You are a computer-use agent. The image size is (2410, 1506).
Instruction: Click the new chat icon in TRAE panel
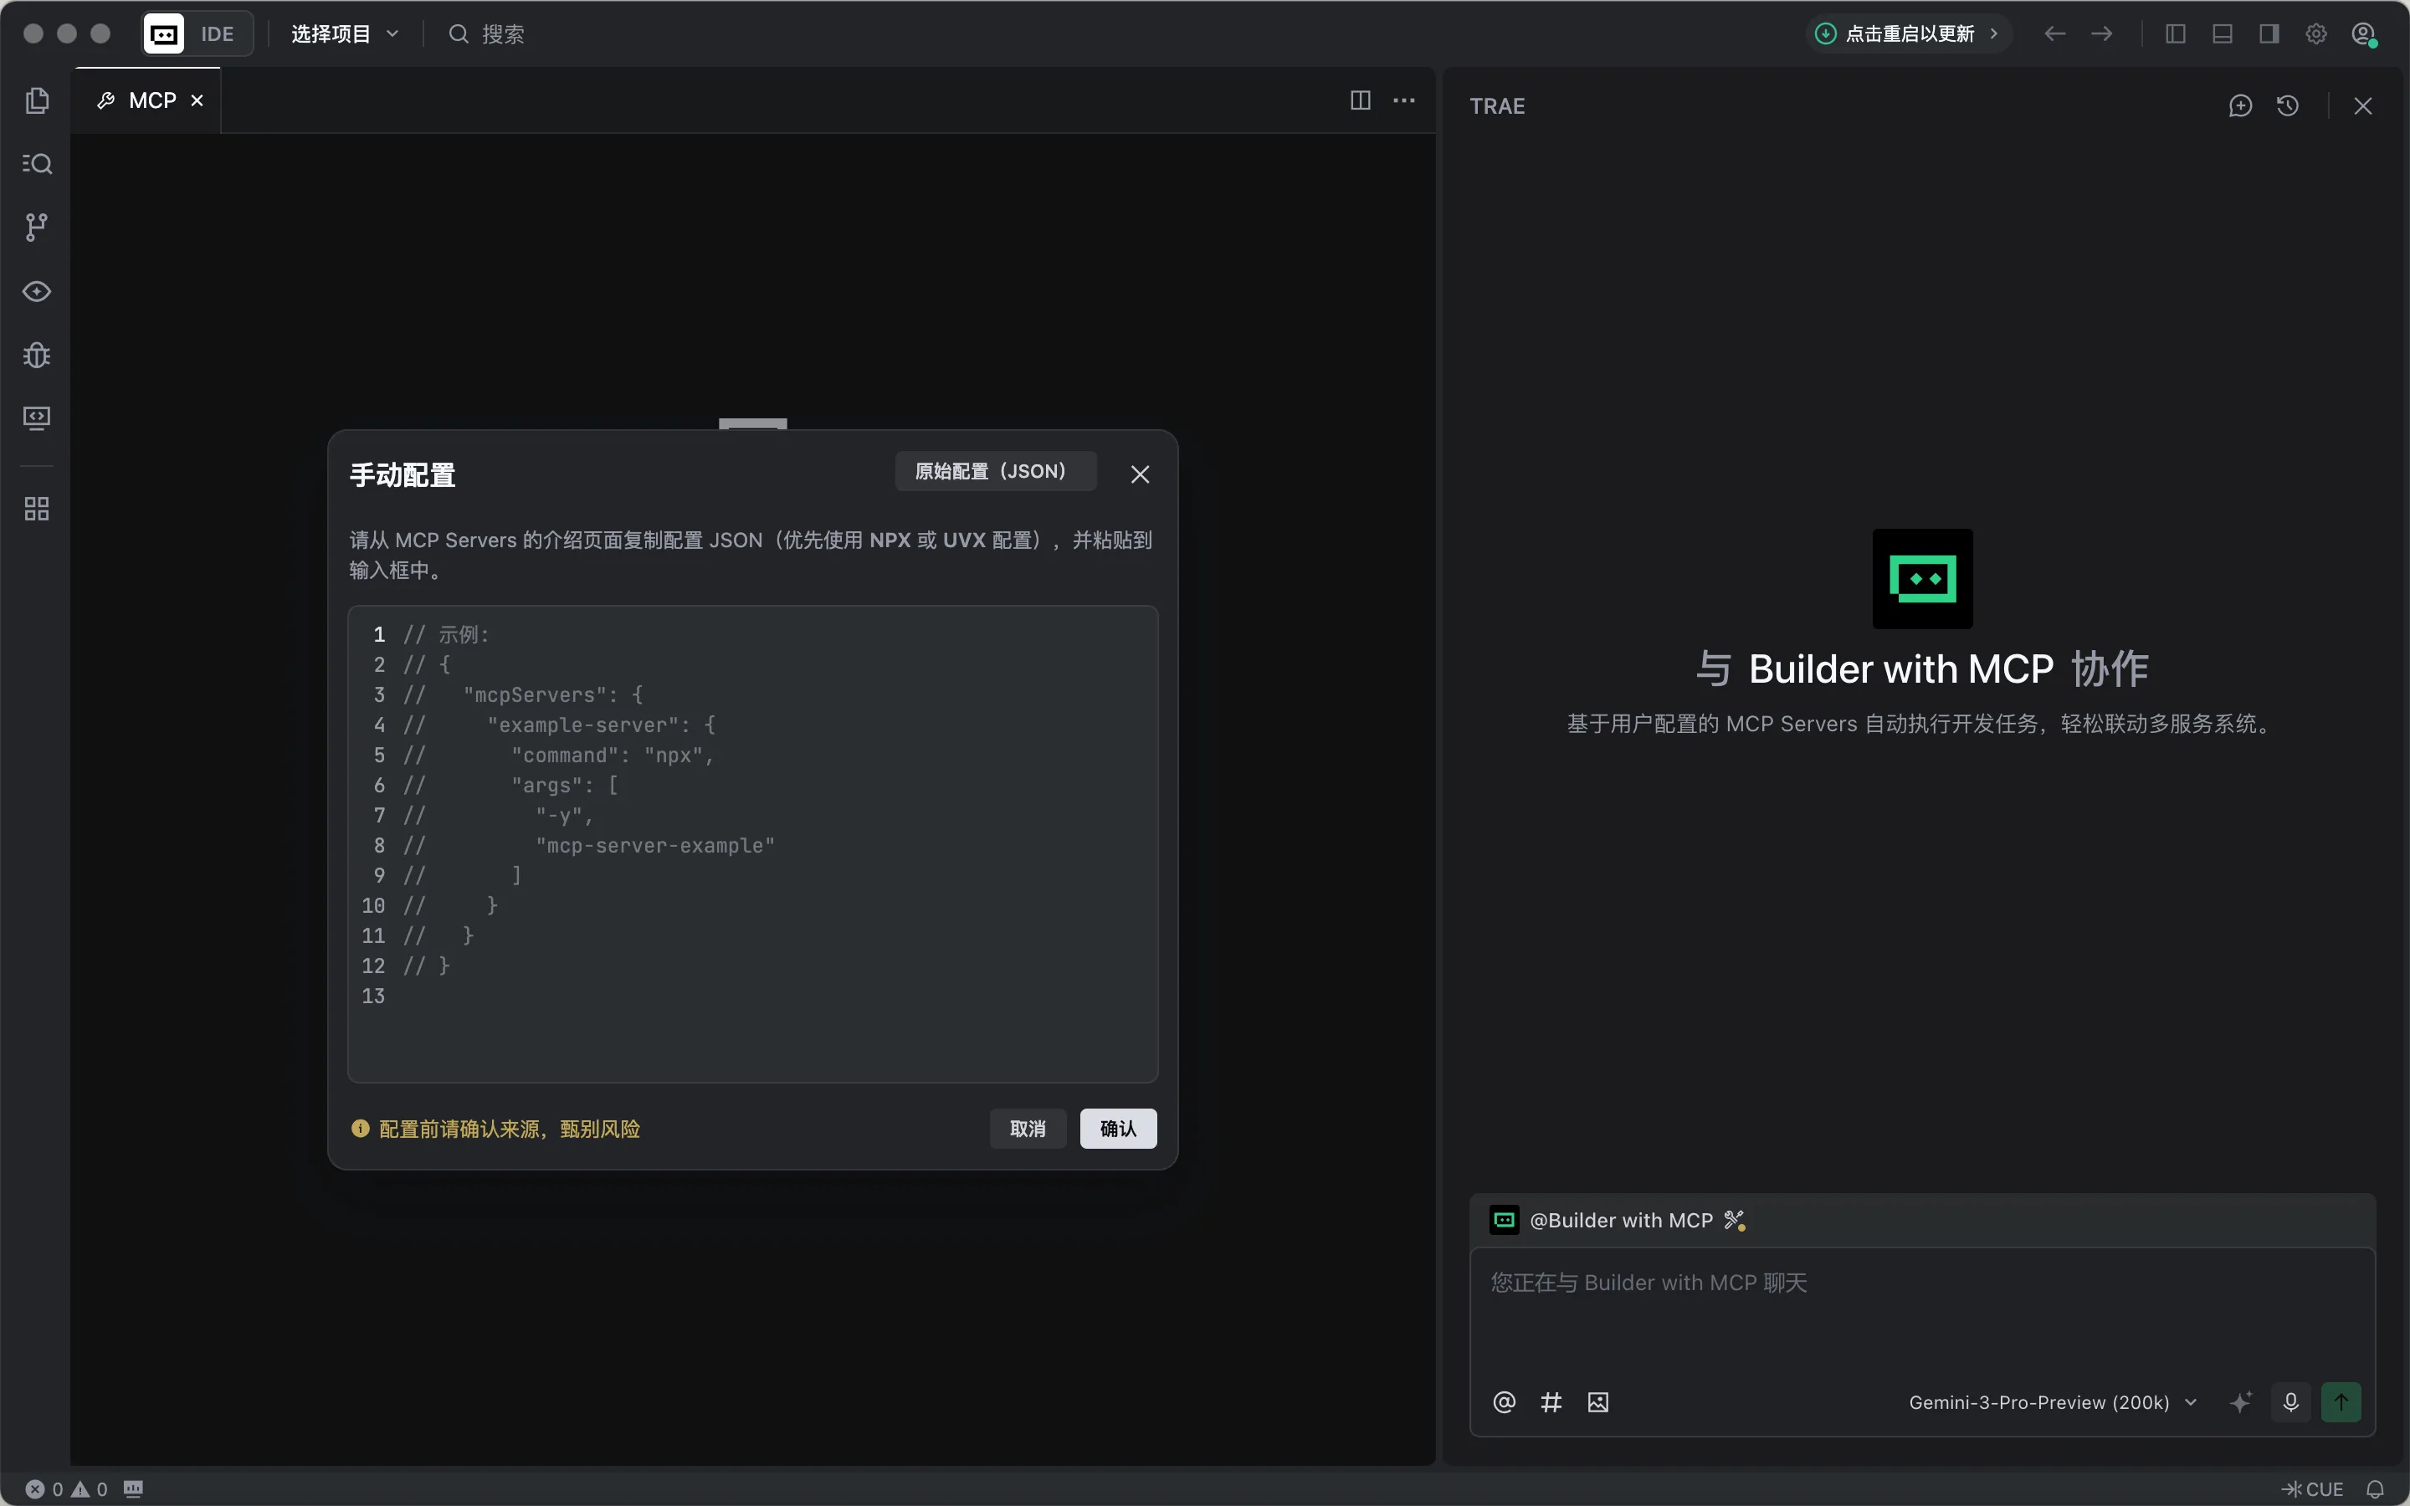(2239, 105)
